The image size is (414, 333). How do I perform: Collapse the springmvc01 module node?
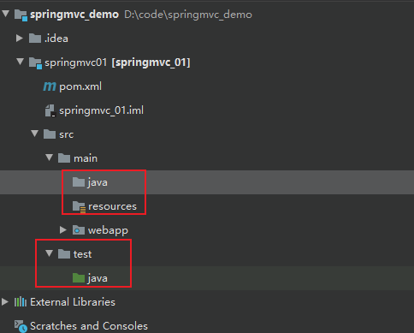21,62
